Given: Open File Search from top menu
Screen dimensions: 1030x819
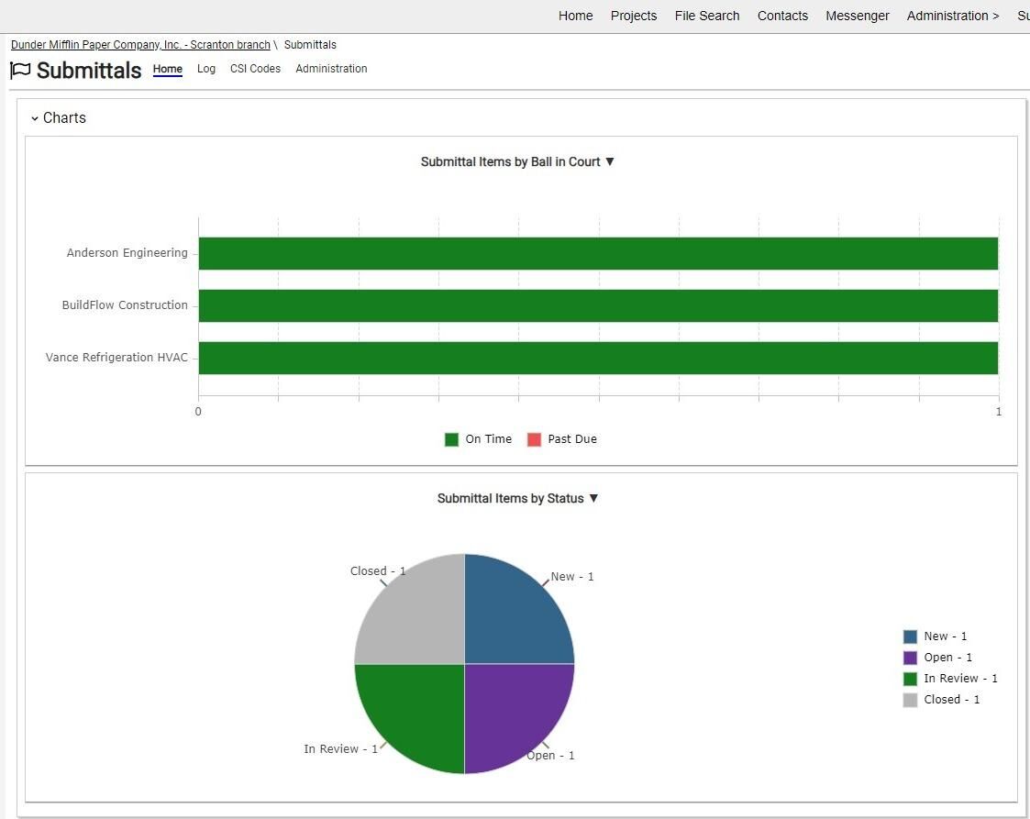Looking at the screenshot, I should [x=707, y=16].
